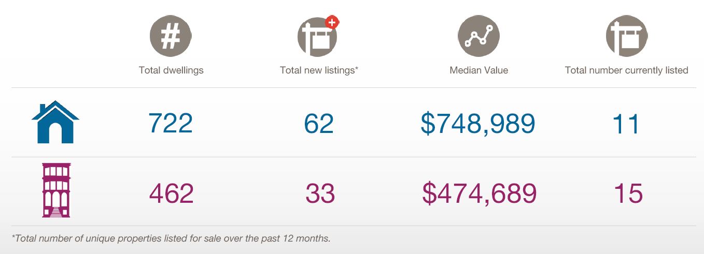Click the Total new listings label
The width and height of the screenshot is (704, 254).
pyautogui.click(x=319, y=70)
